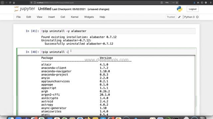
Task: Open the Insert menu
Action: (51, 17)
